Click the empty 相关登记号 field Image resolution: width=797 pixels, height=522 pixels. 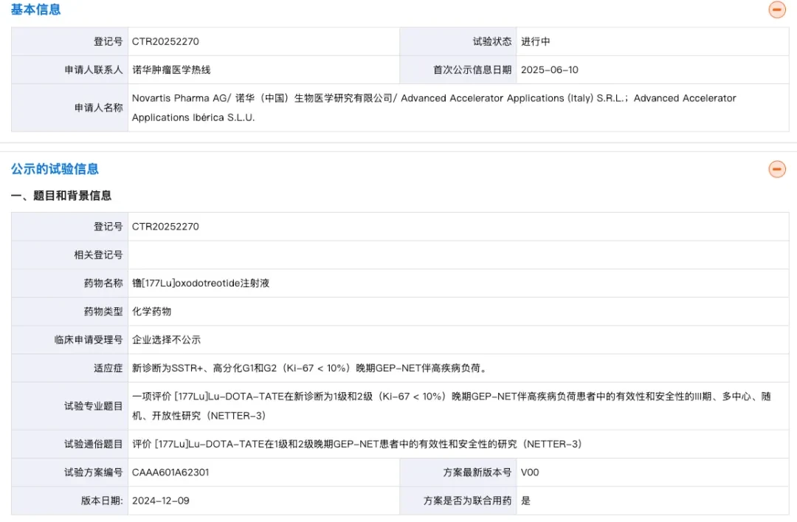[x=458, y=255]
